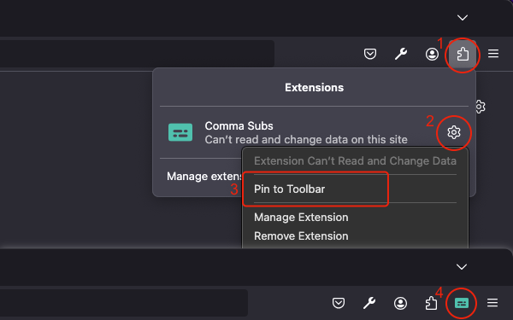Click the wrench icon in the lower toolbar

[x=369, y=303]
